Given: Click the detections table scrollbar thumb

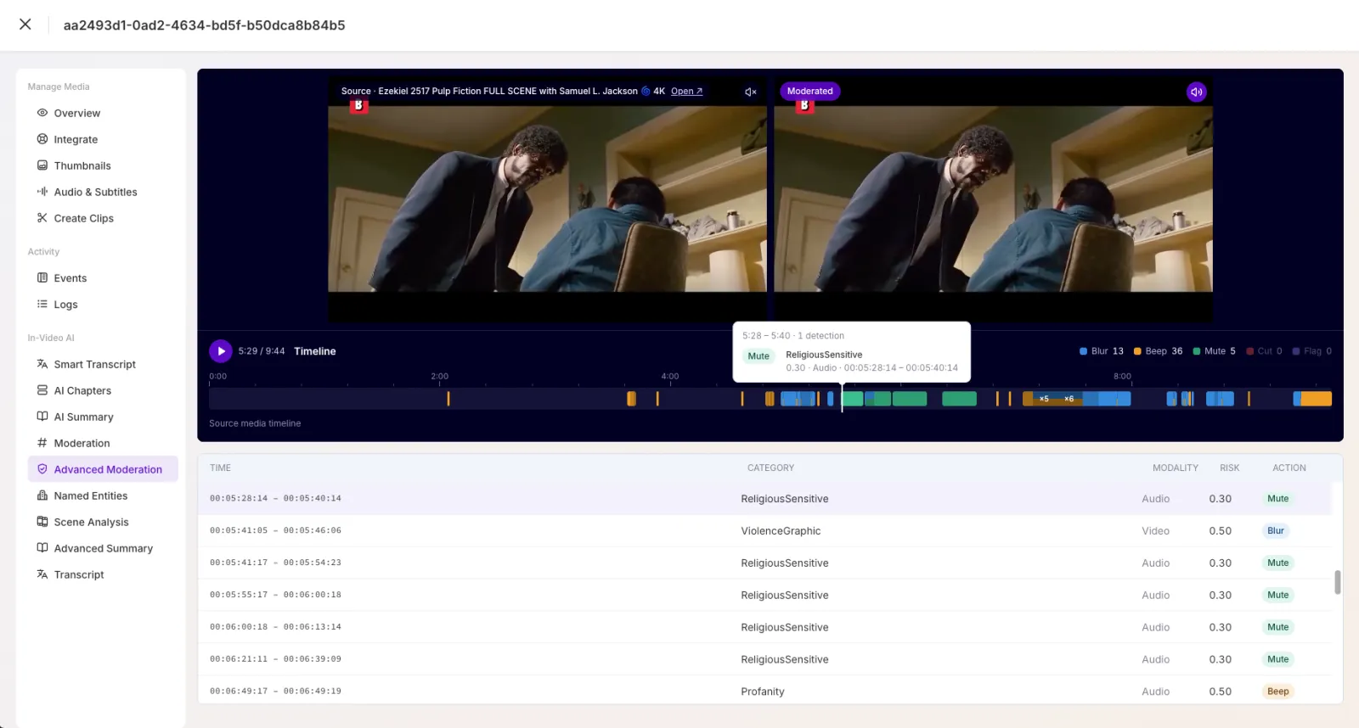Looking at the screenshot, I should coord(1338,582).
